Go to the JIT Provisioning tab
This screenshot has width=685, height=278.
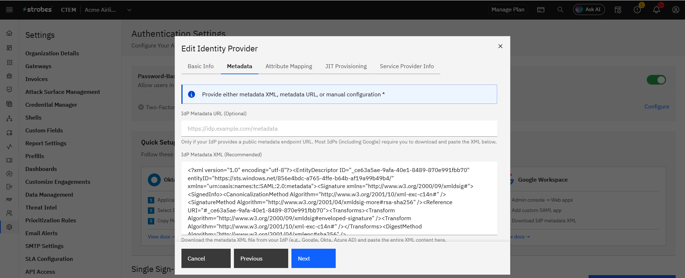tap(346, 66)
